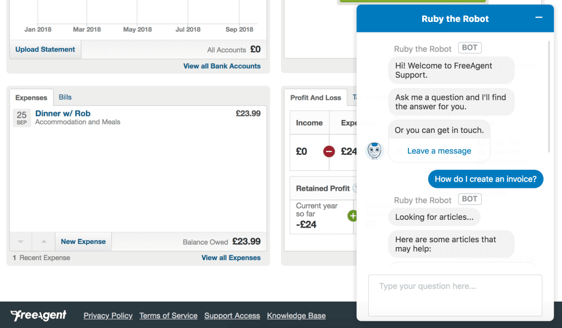Click the up arrow in Expenses footer
Viewport: 562px width, 328px height.
click(43, 242)
